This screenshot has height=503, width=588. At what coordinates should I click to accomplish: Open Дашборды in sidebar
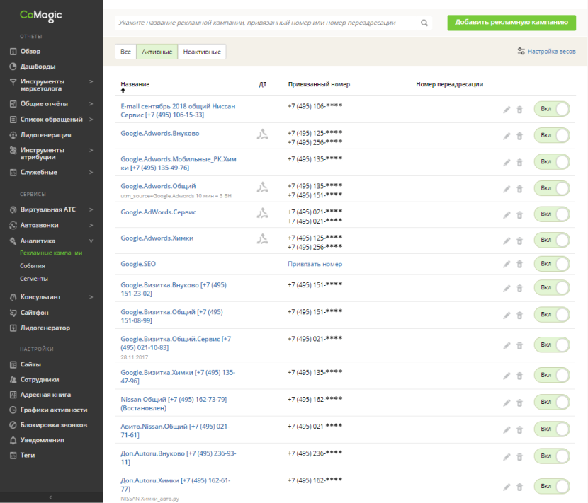pos(38,67)
